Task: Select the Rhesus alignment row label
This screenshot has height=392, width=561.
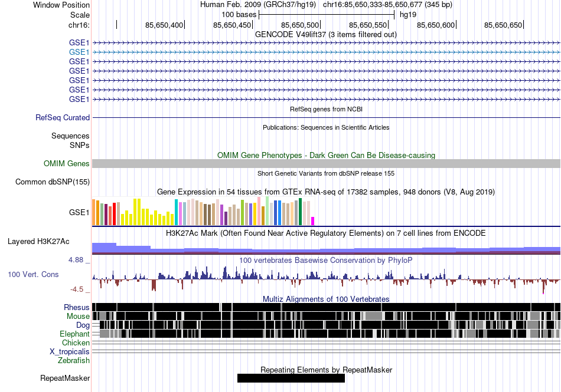Action: coord(77,307)
